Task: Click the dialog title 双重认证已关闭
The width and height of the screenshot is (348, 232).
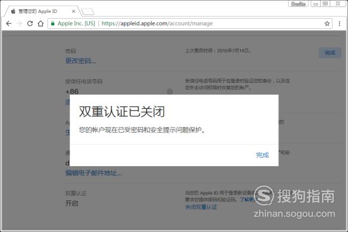Action: click(122, 112)
